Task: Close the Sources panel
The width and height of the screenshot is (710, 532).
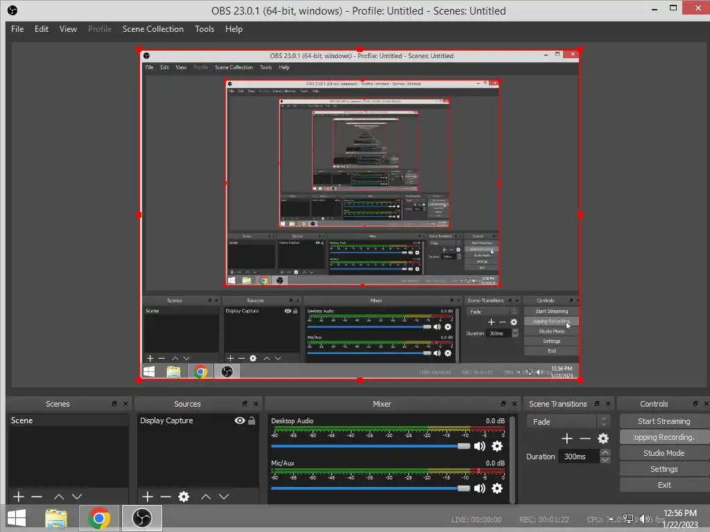Action: click(x=256, y=404)
